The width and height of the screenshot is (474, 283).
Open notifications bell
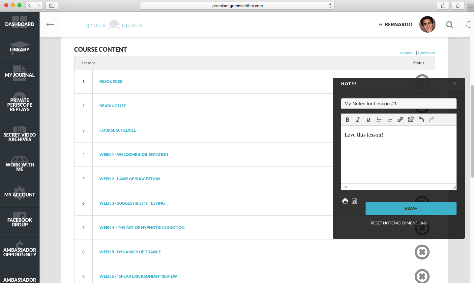pos(468,25)
